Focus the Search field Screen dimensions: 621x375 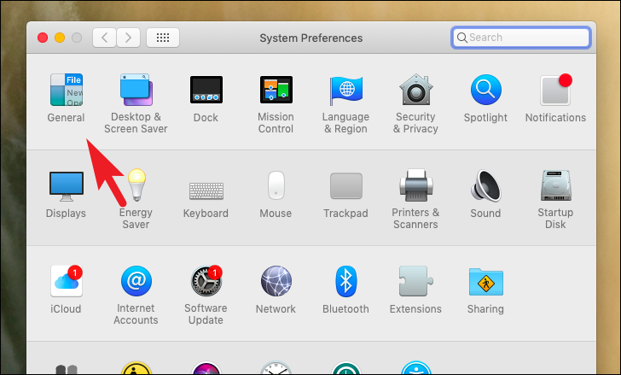(521, 38)
